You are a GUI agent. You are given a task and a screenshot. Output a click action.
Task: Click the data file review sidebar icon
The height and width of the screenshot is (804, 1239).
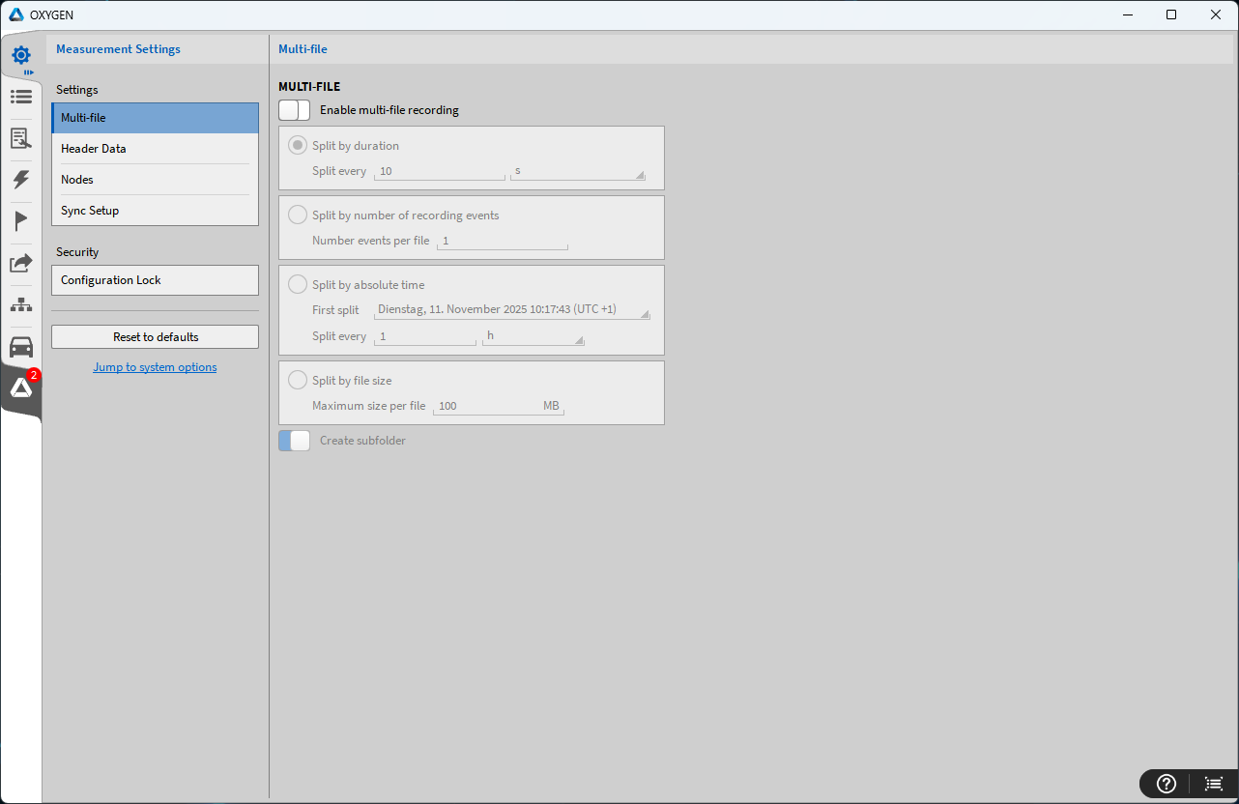pos(21,138)
